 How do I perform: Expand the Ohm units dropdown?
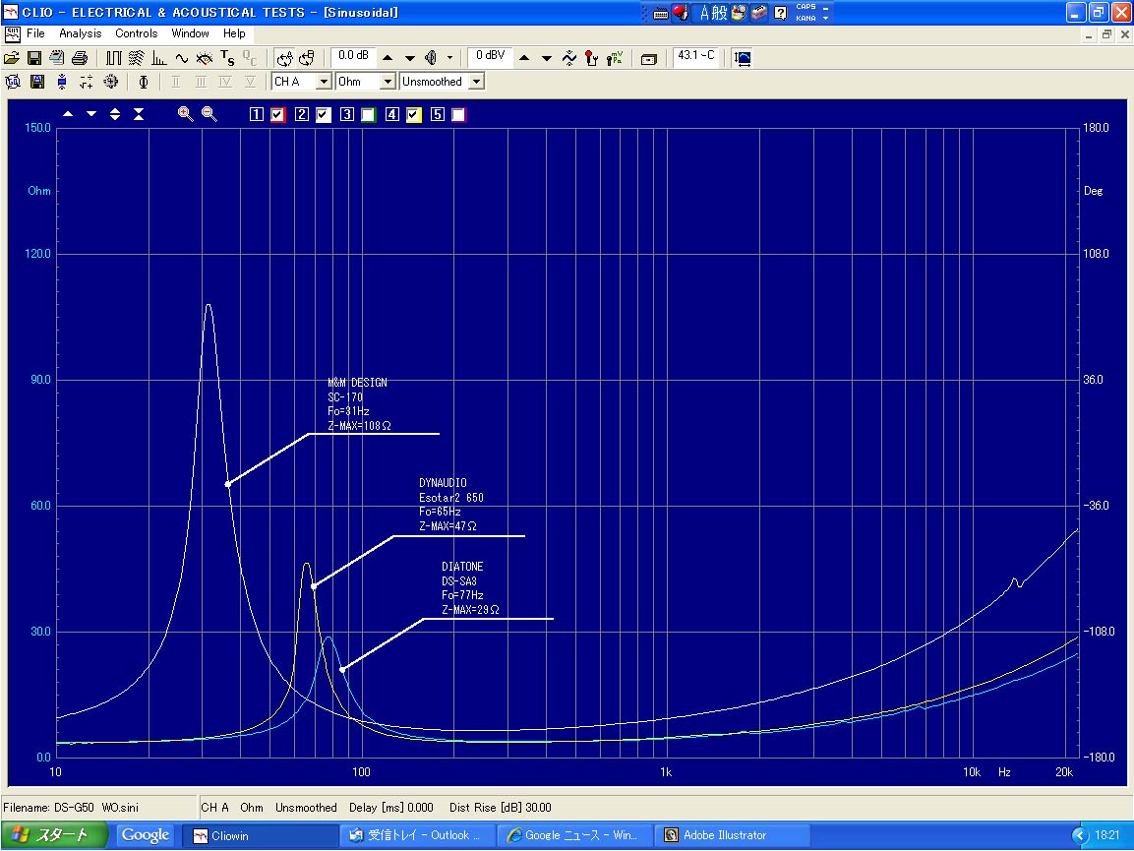[388, 82]
